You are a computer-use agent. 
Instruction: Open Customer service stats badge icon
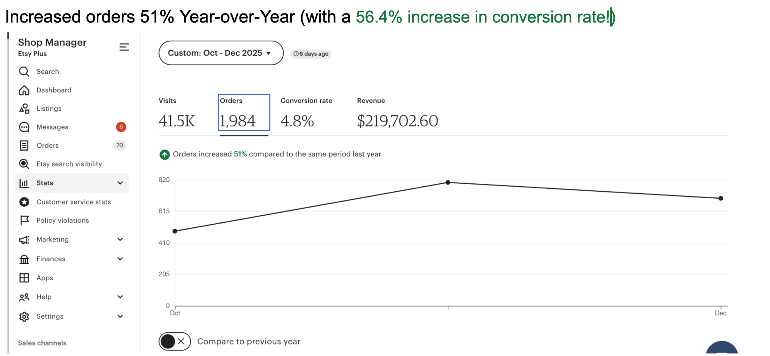24,202
